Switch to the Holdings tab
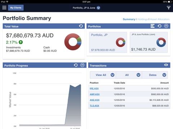This screenshot has height=129, width=173. coord(142,19)
